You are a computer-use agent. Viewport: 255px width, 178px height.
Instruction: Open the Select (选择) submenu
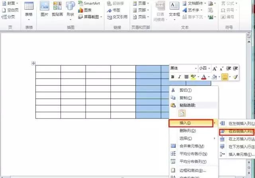point(194,138)
